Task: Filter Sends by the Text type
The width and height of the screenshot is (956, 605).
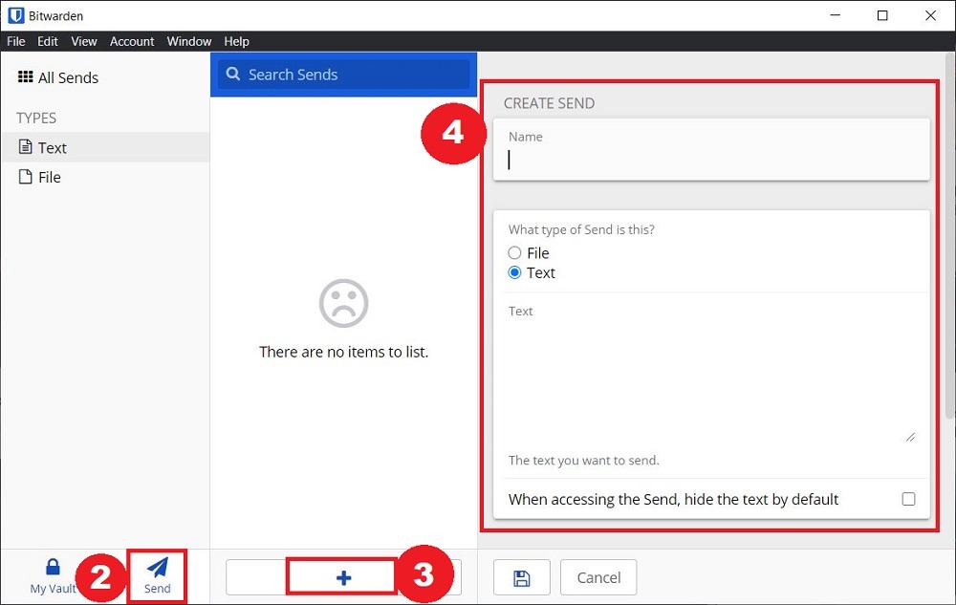Action: pos(53,147)
